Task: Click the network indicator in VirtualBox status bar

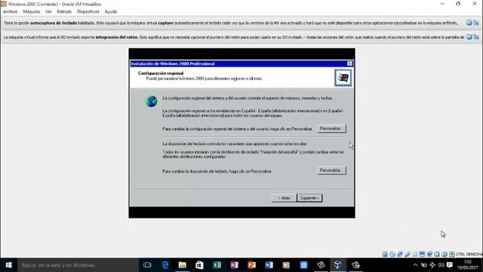Action: click(400, 254)
